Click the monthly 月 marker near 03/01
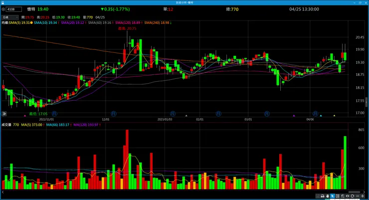 (x=267, y=114)
